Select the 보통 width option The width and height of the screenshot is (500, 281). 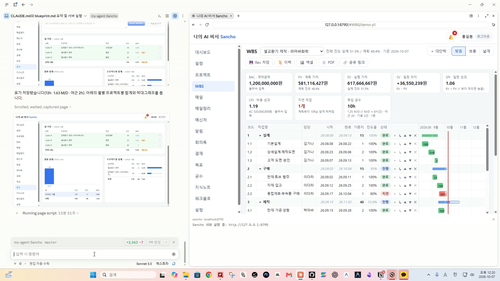(472, 51)
